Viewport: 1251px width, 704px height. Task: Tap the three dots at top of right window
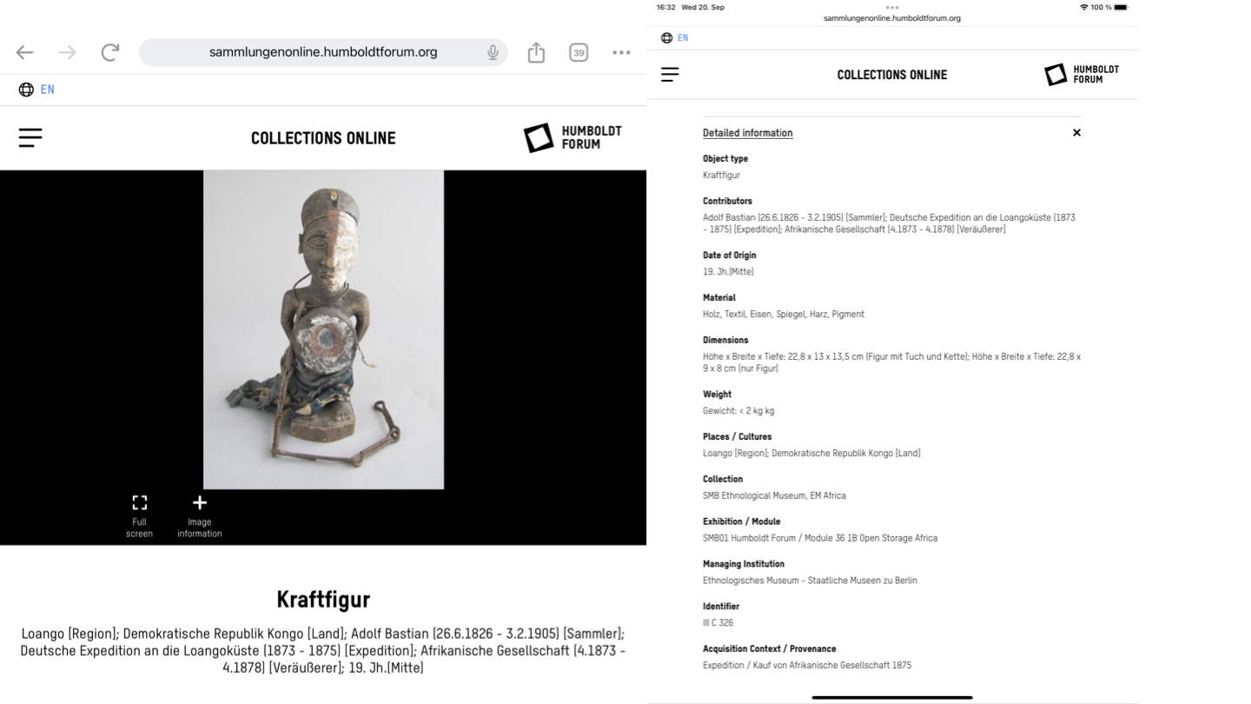pos(892,7)
